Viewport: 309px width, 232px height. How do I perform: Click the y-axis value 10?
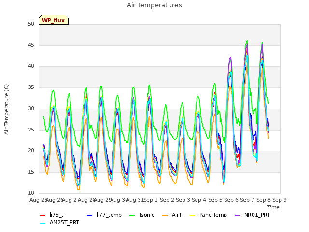[x=31, y=193]
